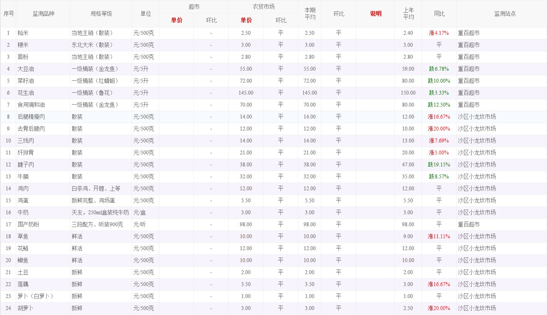Click the 涨5.00% value for 纤排骨
547x315 pixels.
tap(439, 153)
